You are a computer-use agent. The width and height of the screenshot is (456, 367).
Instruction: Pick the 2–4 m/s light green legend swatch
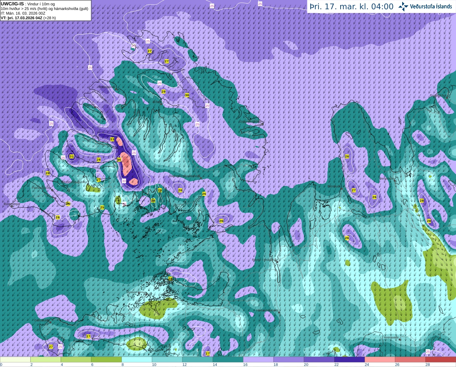pos(46,359)
